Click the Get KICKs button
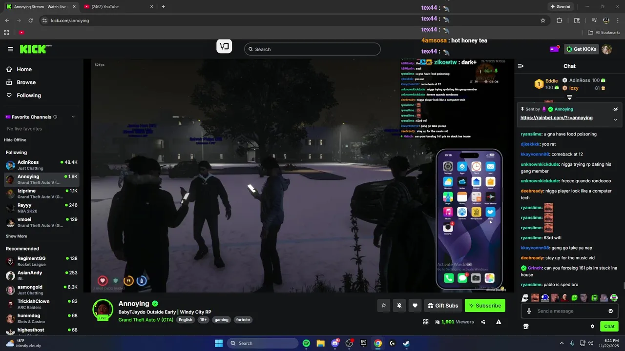This screenshot has height=351, width=625. 581,49
